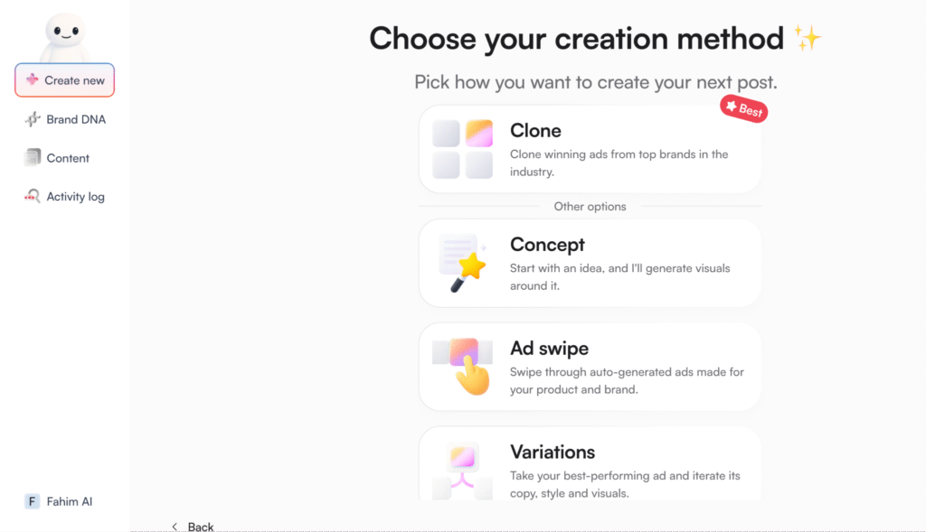Screen dimensions: 926x532
Task: Click the Fahim AI avatar badge
Action: pyautogui.click(x=33, y=501)
